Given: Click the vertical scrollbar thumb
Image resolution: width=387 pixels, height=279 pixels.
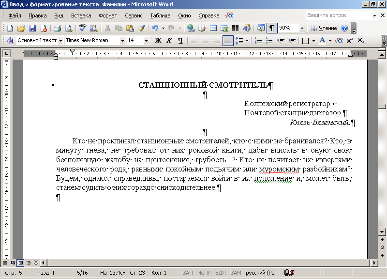Looking at the screenshot, I should 382,107.
